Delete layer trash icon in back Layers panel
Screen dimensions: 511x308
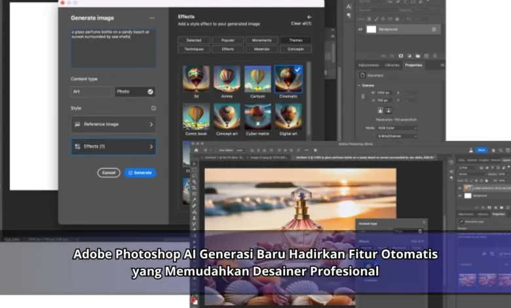click(435, 56)
